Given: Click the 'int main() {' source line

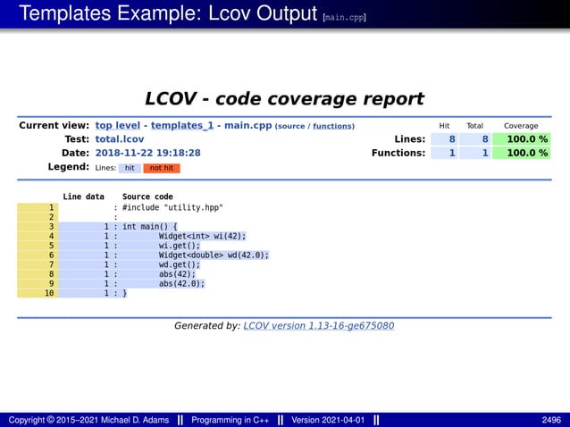Looking at the screenshot, I should tap(150, 226).
